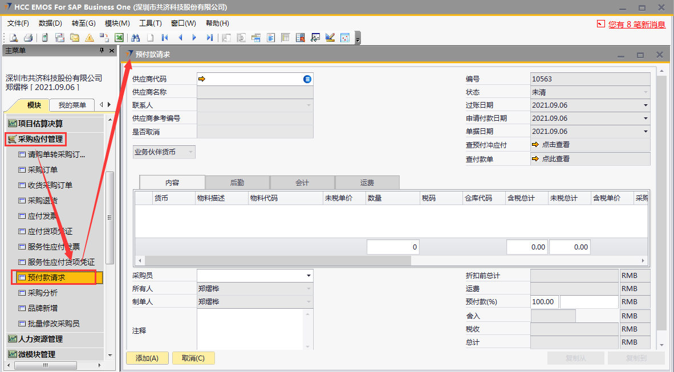674x372 pixels.
Task: Click the printer icon in toolbar
Action: pos(27,38)
